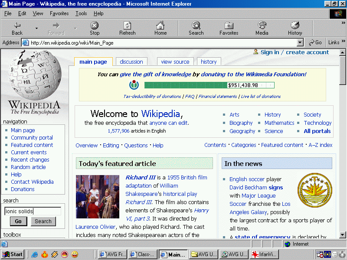This screenshot has width=347, height=260.
Task: Expand the toolbar overflow chevron above Links
Action: (343, 23)
